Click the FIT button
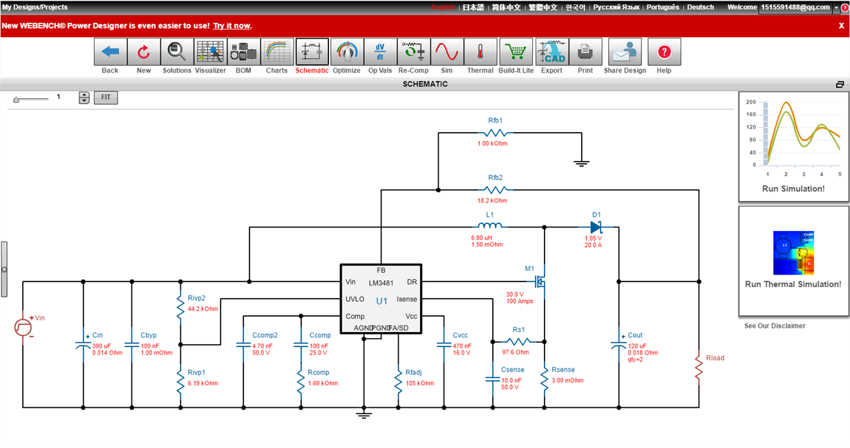The height and width of the screenshot is (448, 850). (106, 97)
